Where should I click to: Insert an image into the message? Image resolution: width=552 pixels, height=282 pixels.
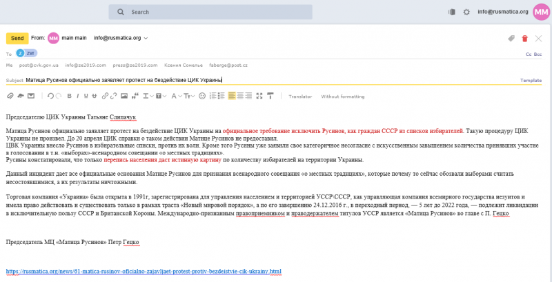click(124, 96)
